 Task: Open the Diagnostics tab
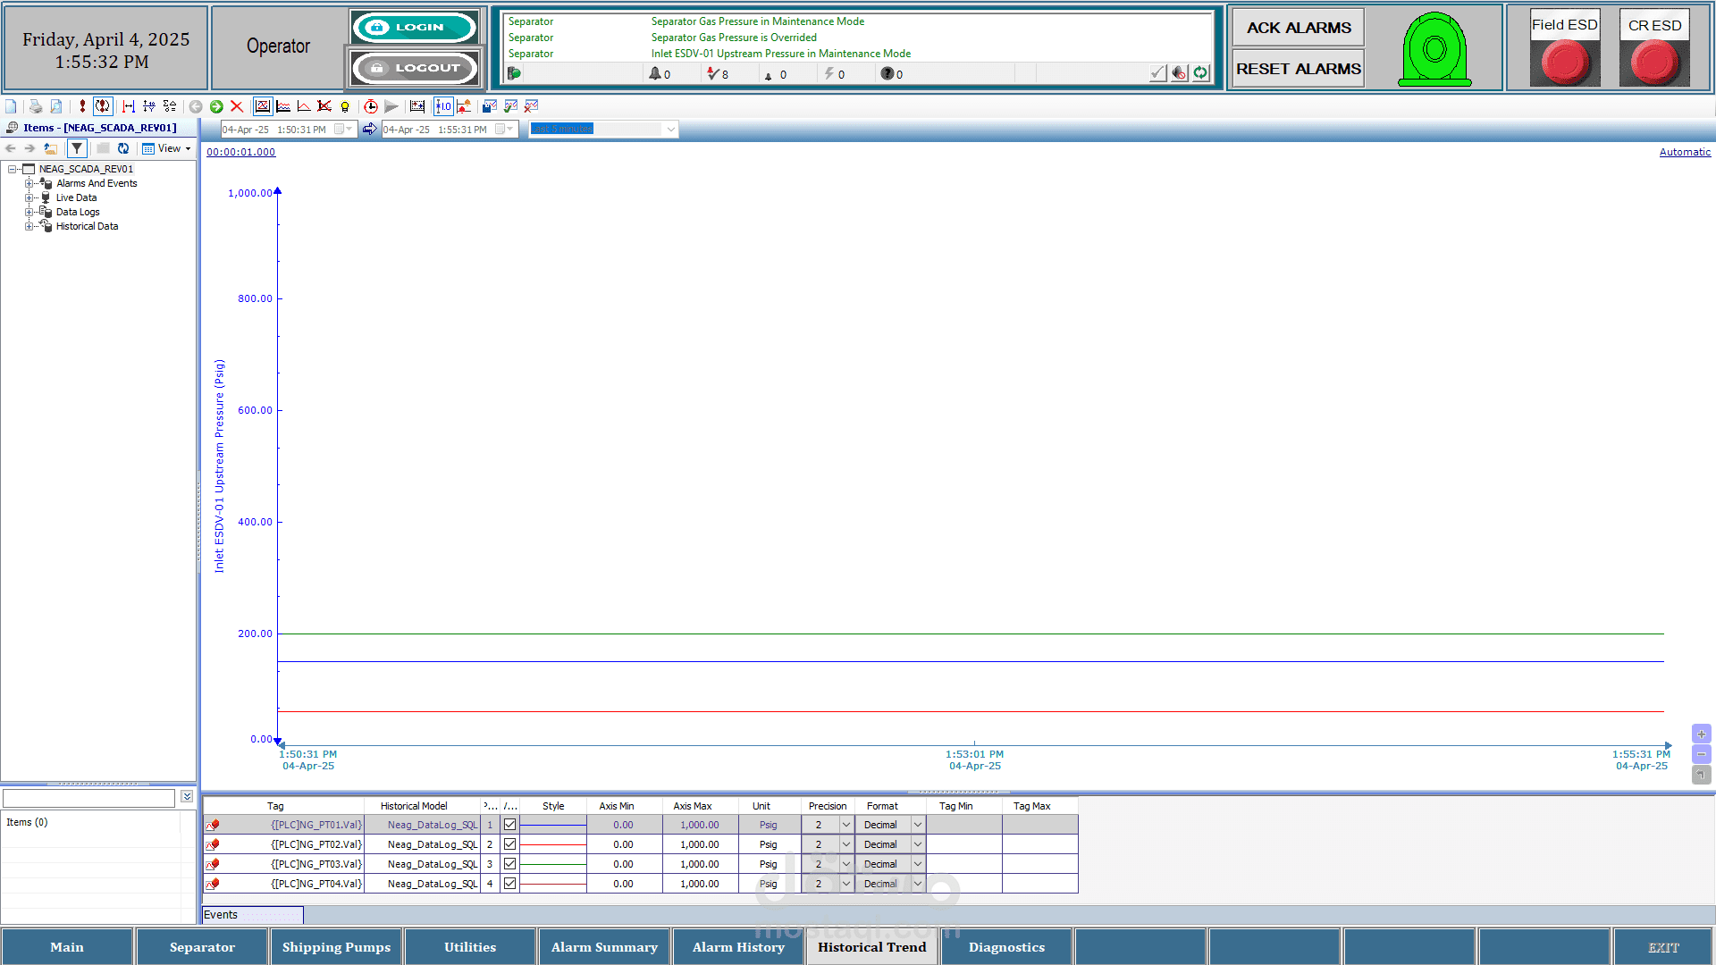click(x=1006, y=947)
